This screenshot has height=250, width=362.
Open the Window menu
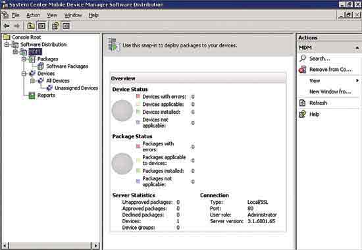coord(73,15)
